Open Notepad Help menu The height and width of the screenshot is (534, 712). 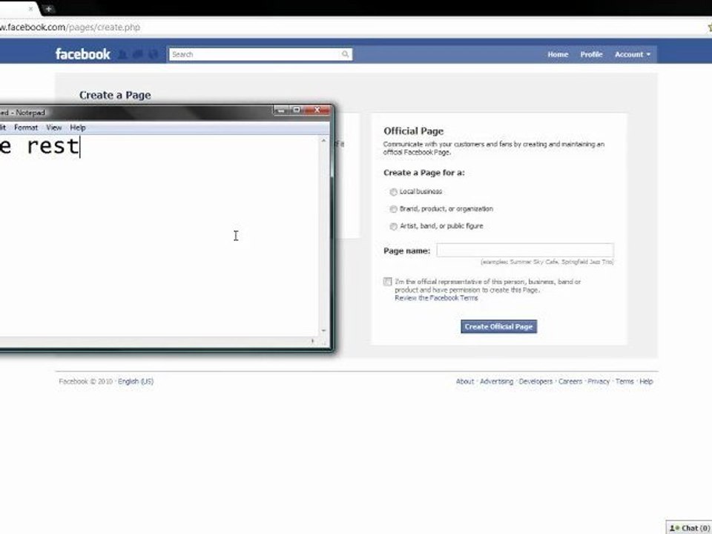78,128
